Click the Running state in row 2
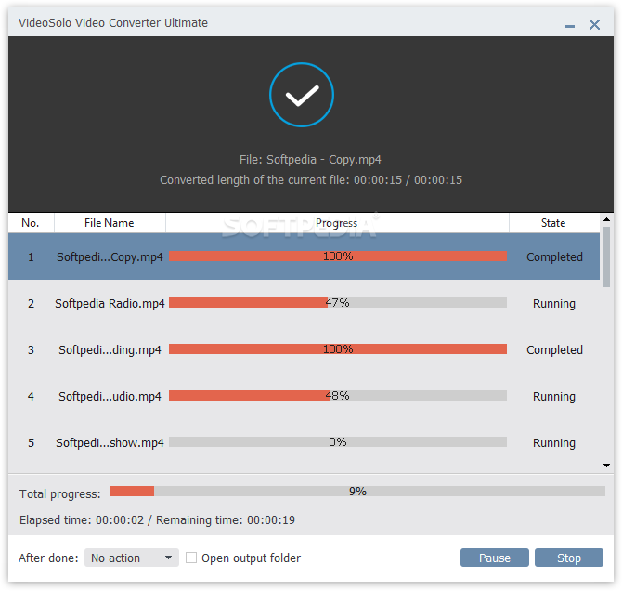The image size is (622, 591). tap(554, 304)
